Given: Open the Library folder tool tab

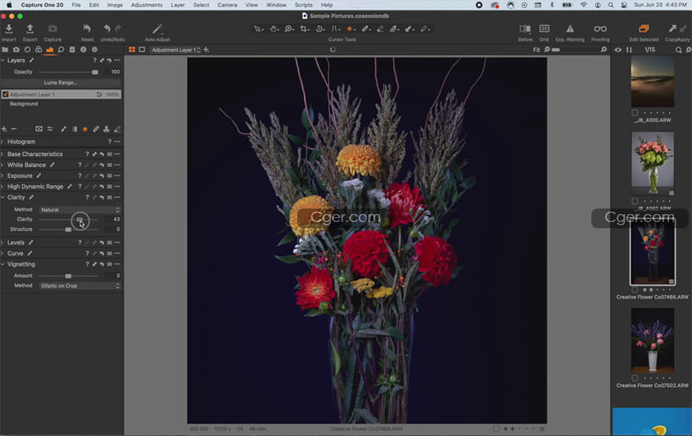Looking at the screenshot, I should [x=6, y=50].
